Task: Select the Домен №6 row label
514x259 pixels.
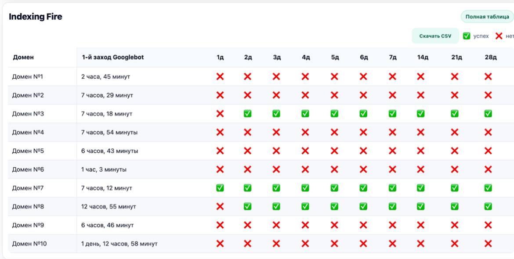Action: coord(28,169)
